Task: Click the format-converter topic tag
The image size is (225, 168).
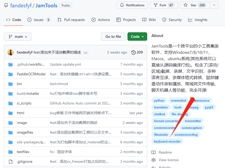Action: [x=166, y=121]
